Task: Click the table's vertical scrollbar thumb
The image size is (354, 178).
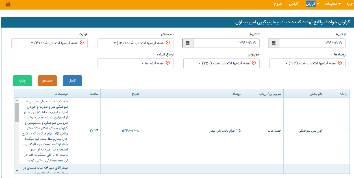Action: click(x=17, y=112)
